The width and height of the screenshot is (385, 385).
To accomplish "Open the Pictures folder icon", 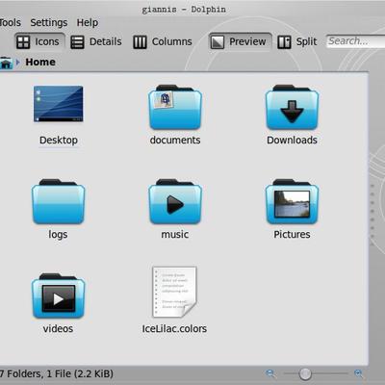I will 292,201.
